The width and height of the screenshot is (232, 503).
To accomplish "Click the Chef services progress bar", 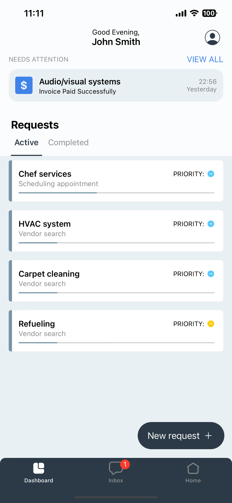I will [x=117, y=193].
